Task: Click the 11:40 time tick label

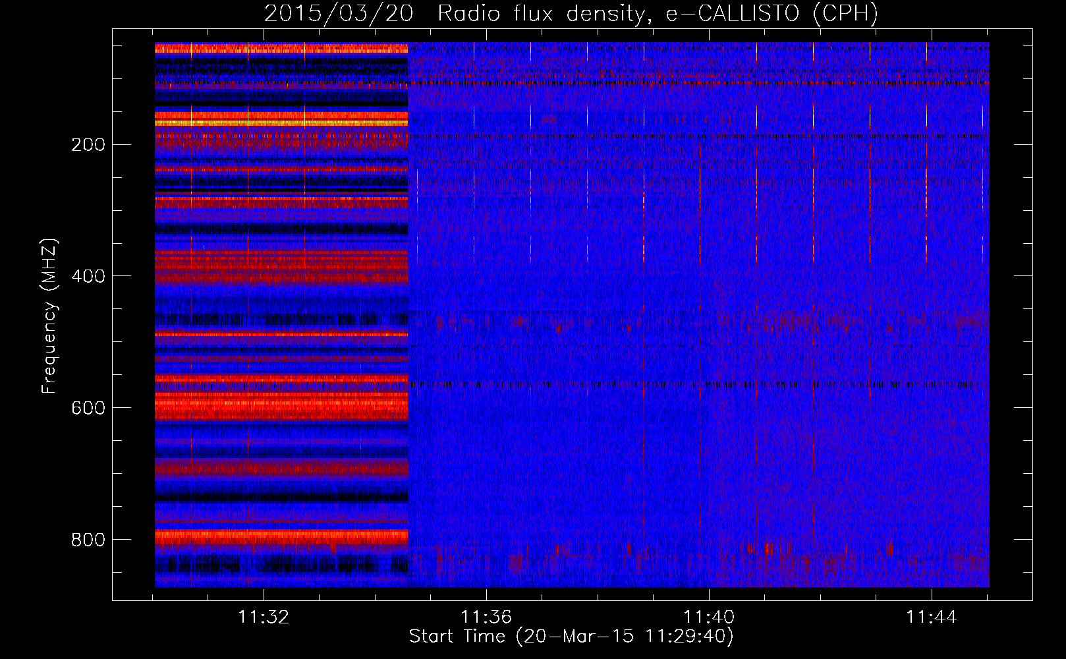Action: 709,617
